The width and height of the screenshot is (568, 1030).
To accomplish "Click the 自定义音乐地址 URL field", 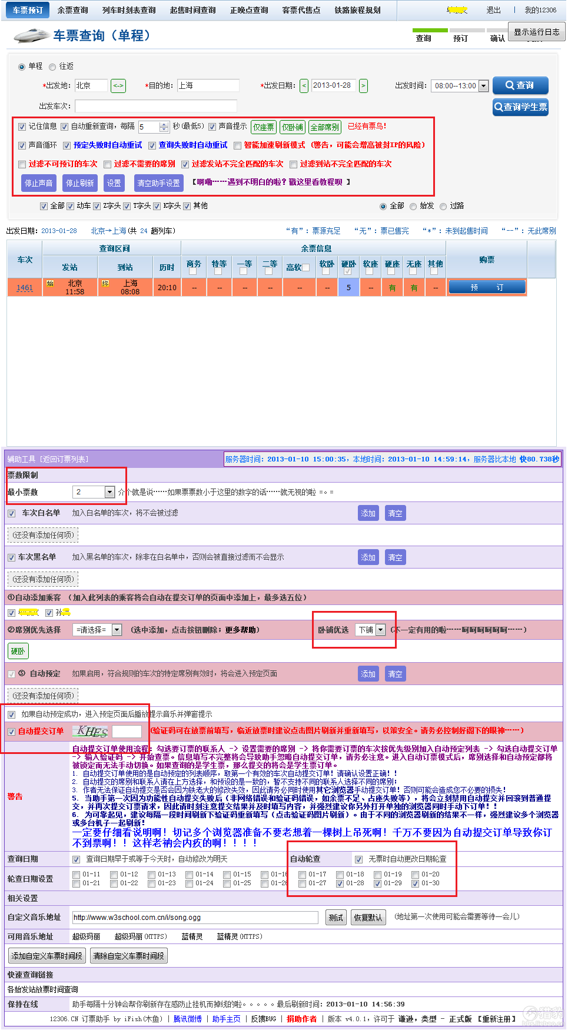I will [x=195, y=918].
